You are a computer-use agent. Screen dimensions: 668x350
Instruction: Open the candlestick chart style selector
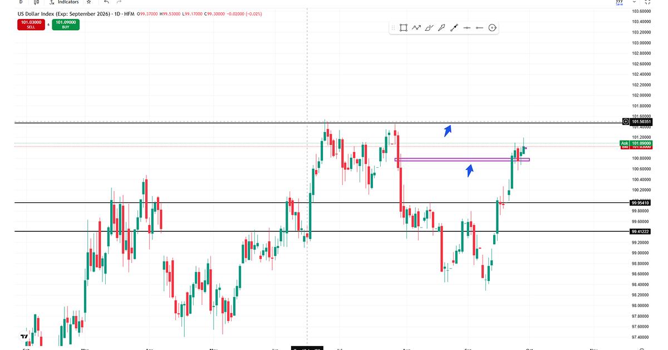pyautogui.click(x=35, y=2)
